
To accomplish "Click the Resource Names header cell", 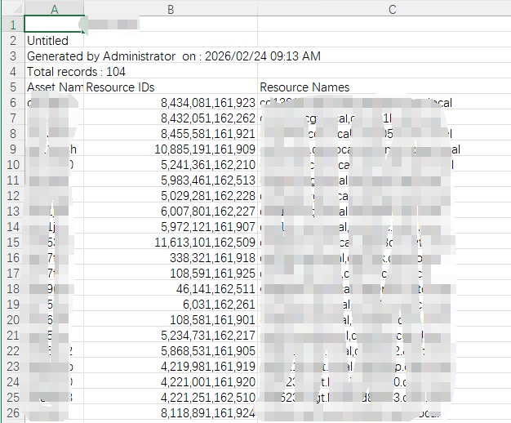I will [304, 87].
